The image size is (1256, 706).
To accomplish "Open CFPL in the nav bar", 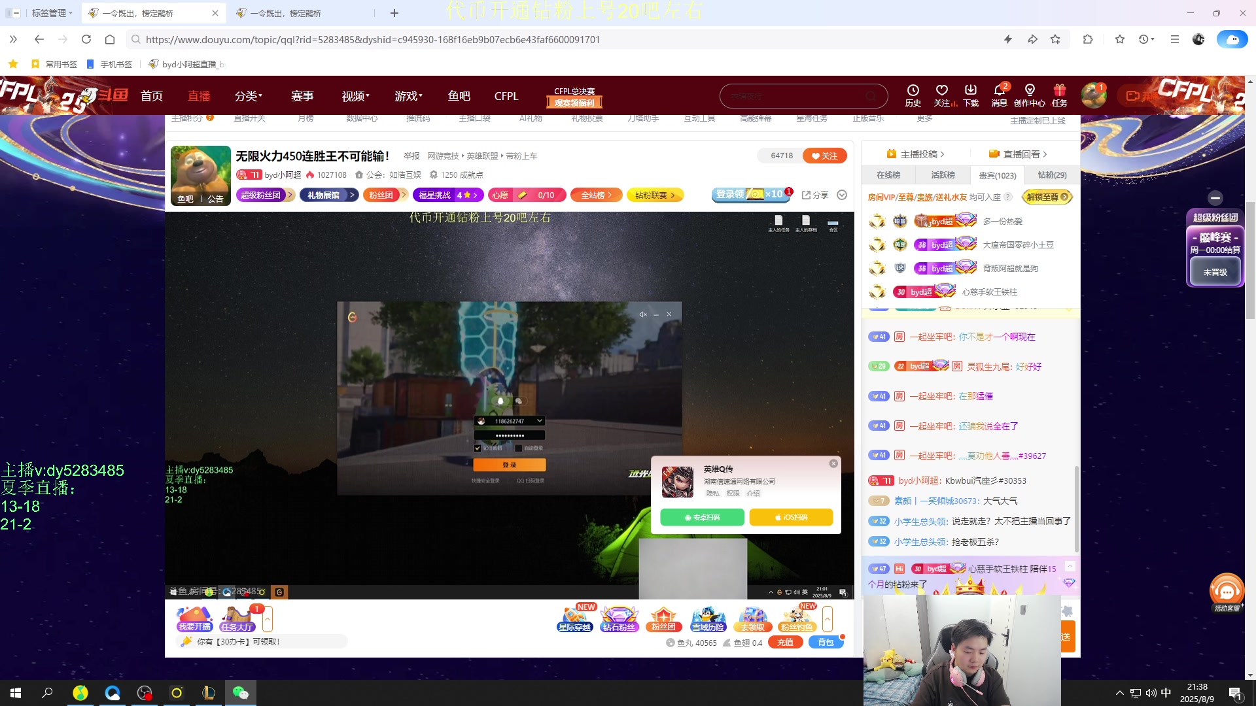I will tap(506, 96).
